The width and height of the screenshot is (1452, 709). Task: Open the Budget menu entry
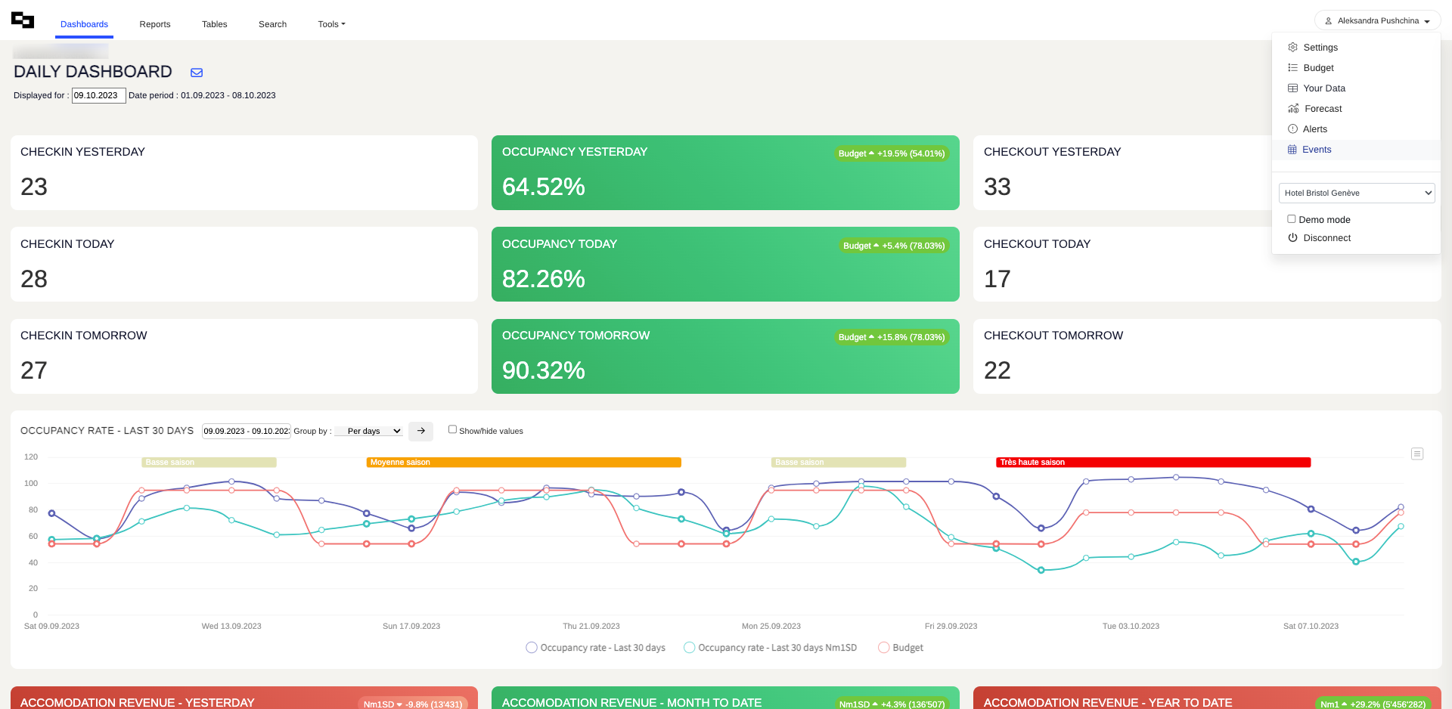click(x=1317, y=68)
